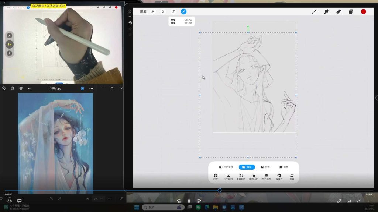Image resolution: width=378 pixels, height=212 pixels.
Task: Flip selection with 垂直翻转
Action: coord(241,177)
